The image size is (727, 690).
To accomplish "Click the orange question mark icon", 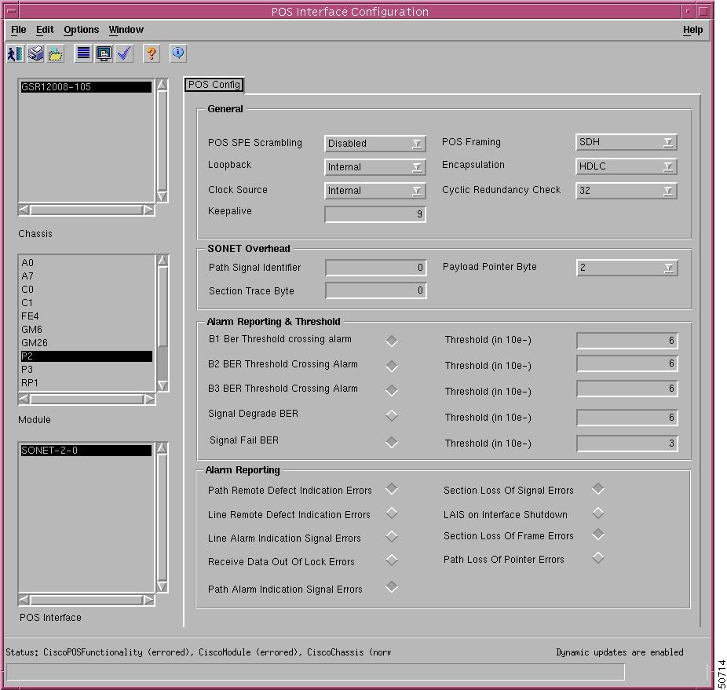I will click(x=152, y=54).
